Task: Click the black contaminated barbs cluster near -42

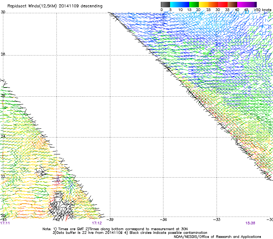Action: pos(61,206)
